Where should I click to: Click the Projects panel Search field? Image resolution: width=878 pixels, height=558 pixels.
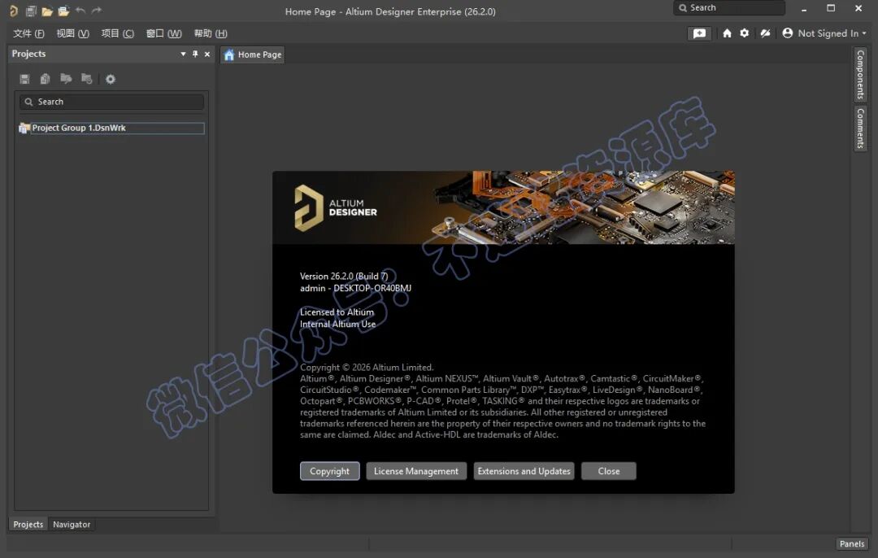pyautogui.click(x=111, y=102)
